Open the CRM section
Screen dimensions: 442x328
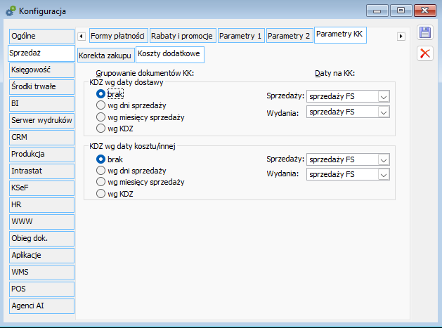click(x=41, y=137)
